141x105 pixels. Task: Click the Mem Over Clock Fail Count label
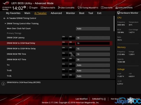point(19,29)
